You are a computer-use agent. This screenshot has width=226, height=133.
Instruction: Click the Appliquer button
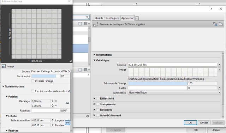tap(218, 123)
